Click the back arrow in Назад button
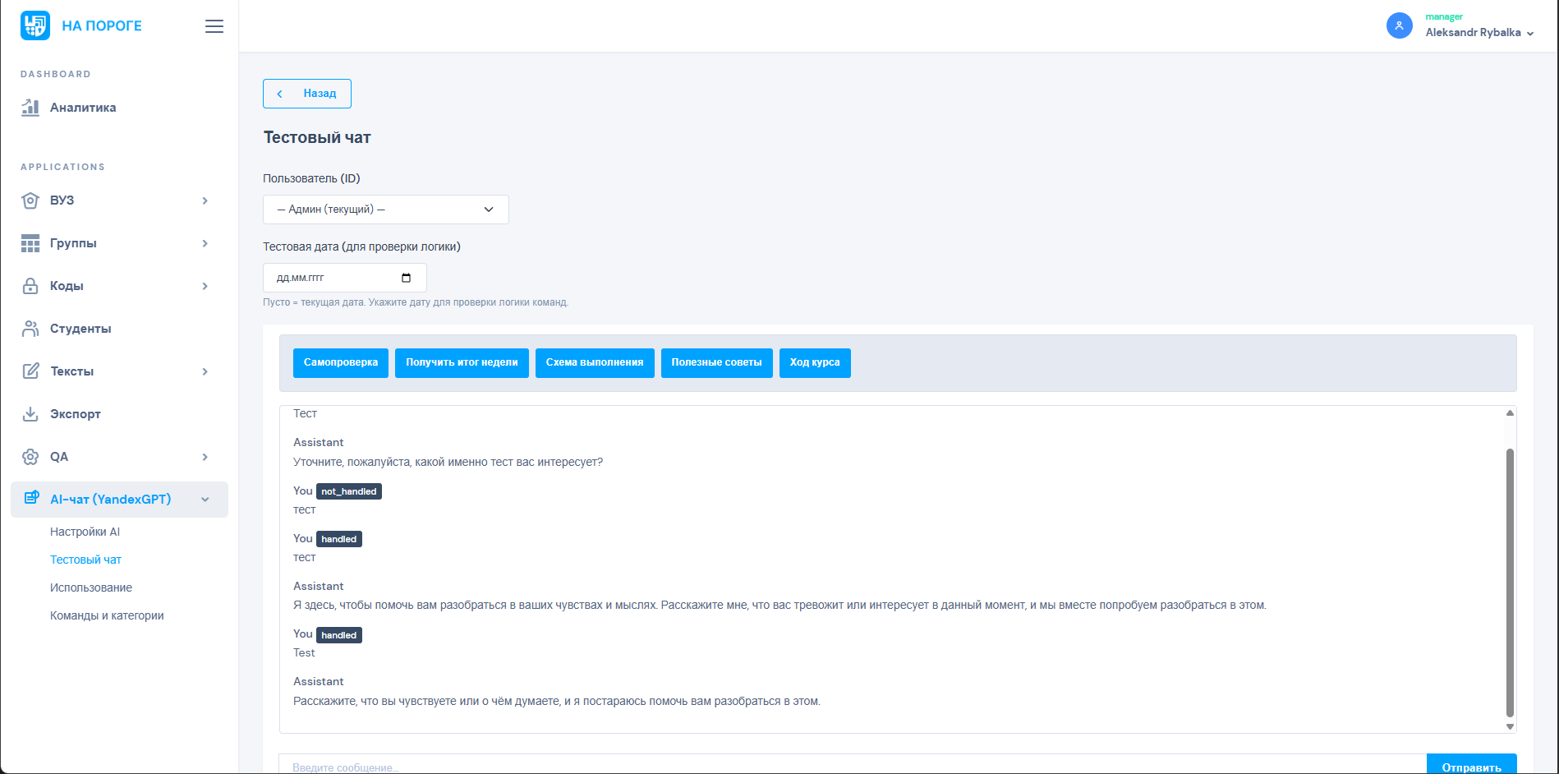The width and height of the screenshot is (1559, 774). (280, 94)
